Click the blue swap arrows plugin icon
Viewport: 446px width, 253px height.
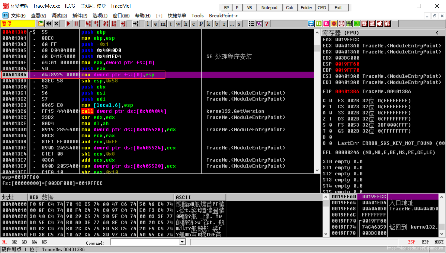[x=311, y=24]
